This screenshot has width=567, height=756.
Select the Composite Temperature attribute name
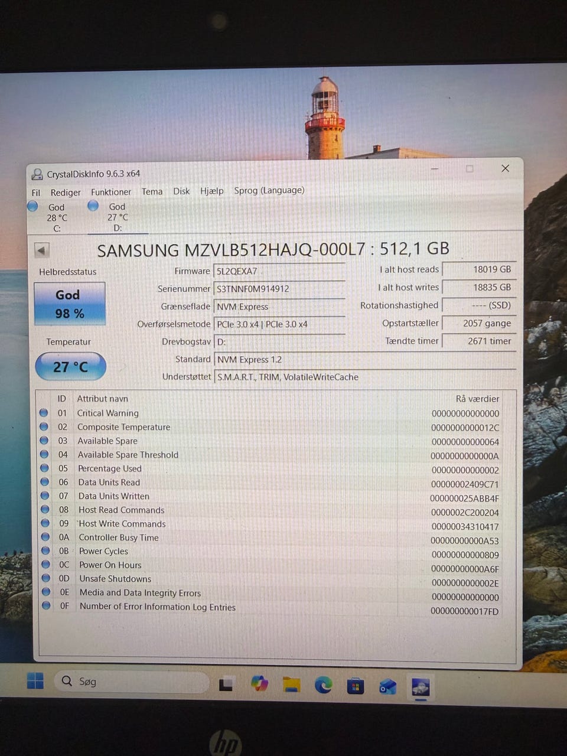click(x=123, y=427)
